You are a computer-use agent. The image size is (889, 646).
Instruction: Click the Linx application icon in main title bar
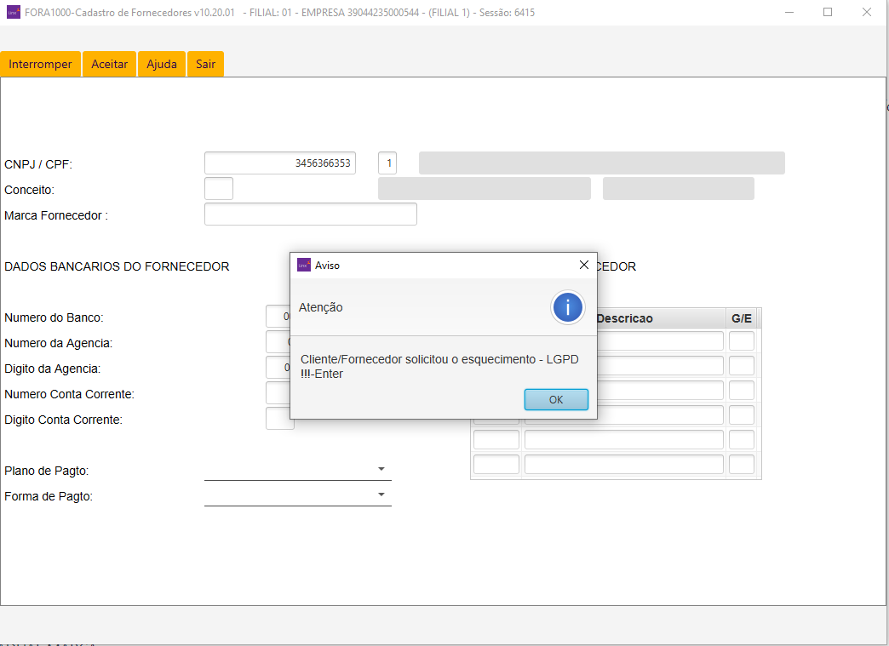pyautogui.click(x=14, y=12)
